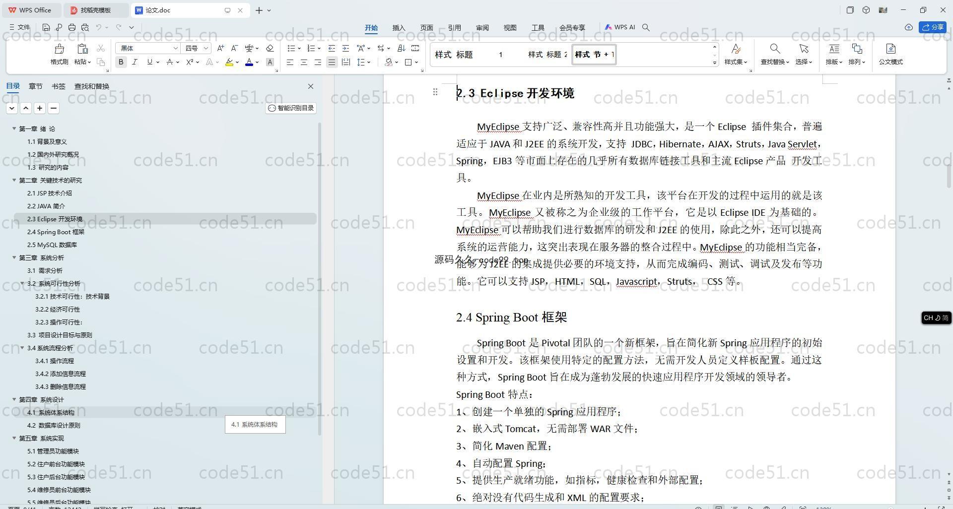Open the font size dropdown (四号)

click(x=205, y=48)
